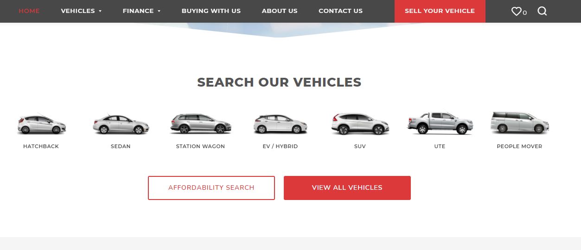Choose the Station Wagon vehicle image
This screenshot has height=250, width=581.
tap(200, 124)
